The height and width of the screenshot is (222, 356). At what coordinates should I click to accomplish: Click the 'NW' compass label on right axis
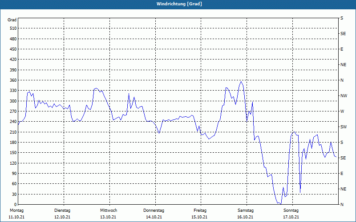tap(344, 96)
